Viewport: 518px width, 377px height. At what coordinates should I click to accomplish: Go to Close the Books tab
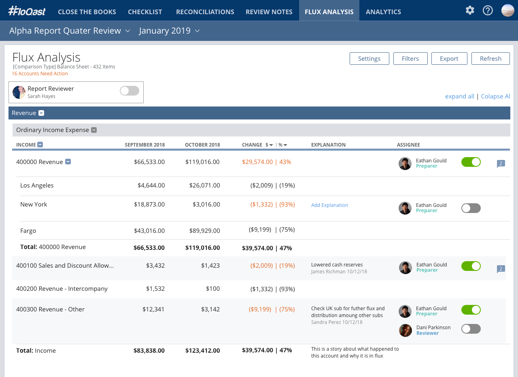point(87,12)
